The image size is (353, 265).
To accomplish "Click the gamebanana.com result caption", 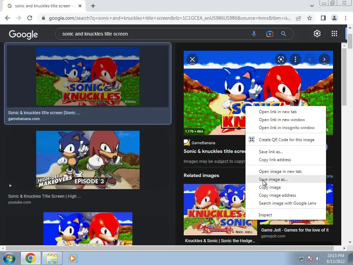I will (24, 119).
